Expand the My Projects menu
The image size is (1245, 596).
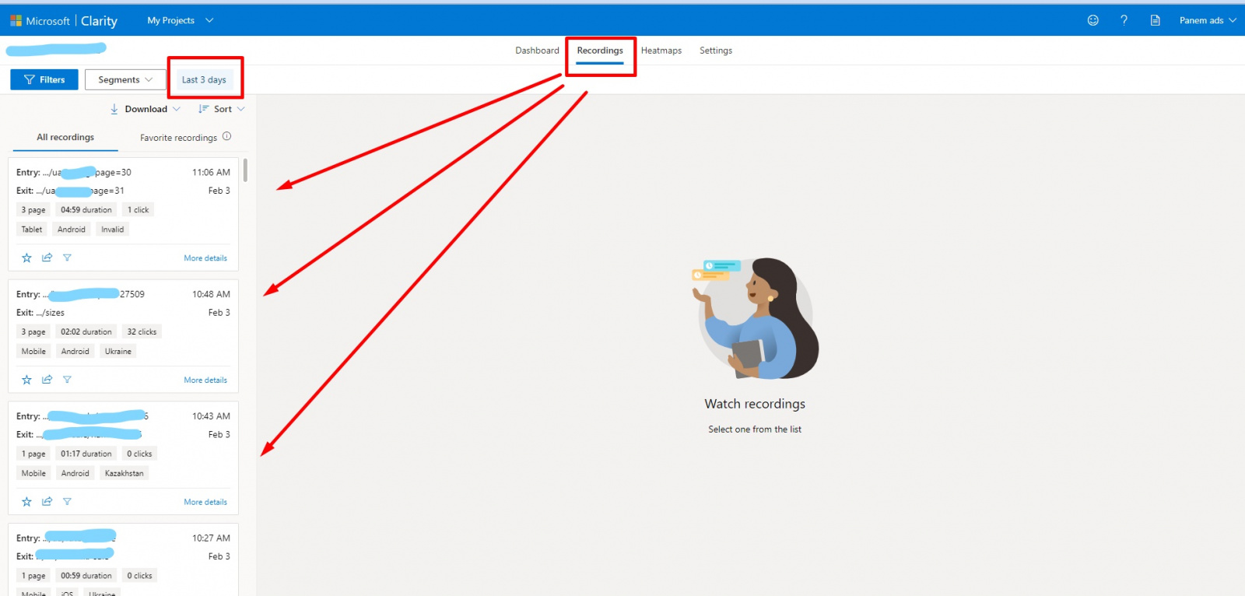click(180, 20)
